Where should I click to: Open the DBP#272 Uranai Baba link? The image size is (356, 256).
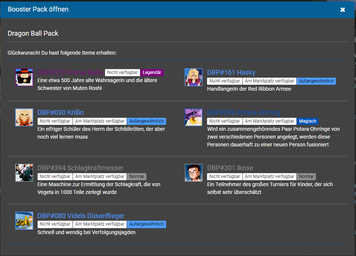70,72
